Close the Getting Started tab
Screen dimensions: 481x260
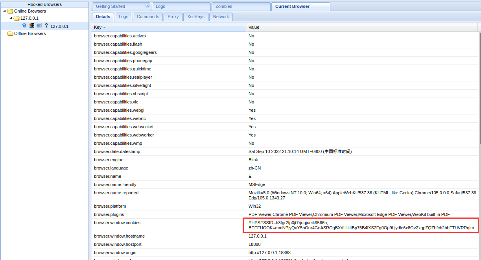click(x=147, y=6)
